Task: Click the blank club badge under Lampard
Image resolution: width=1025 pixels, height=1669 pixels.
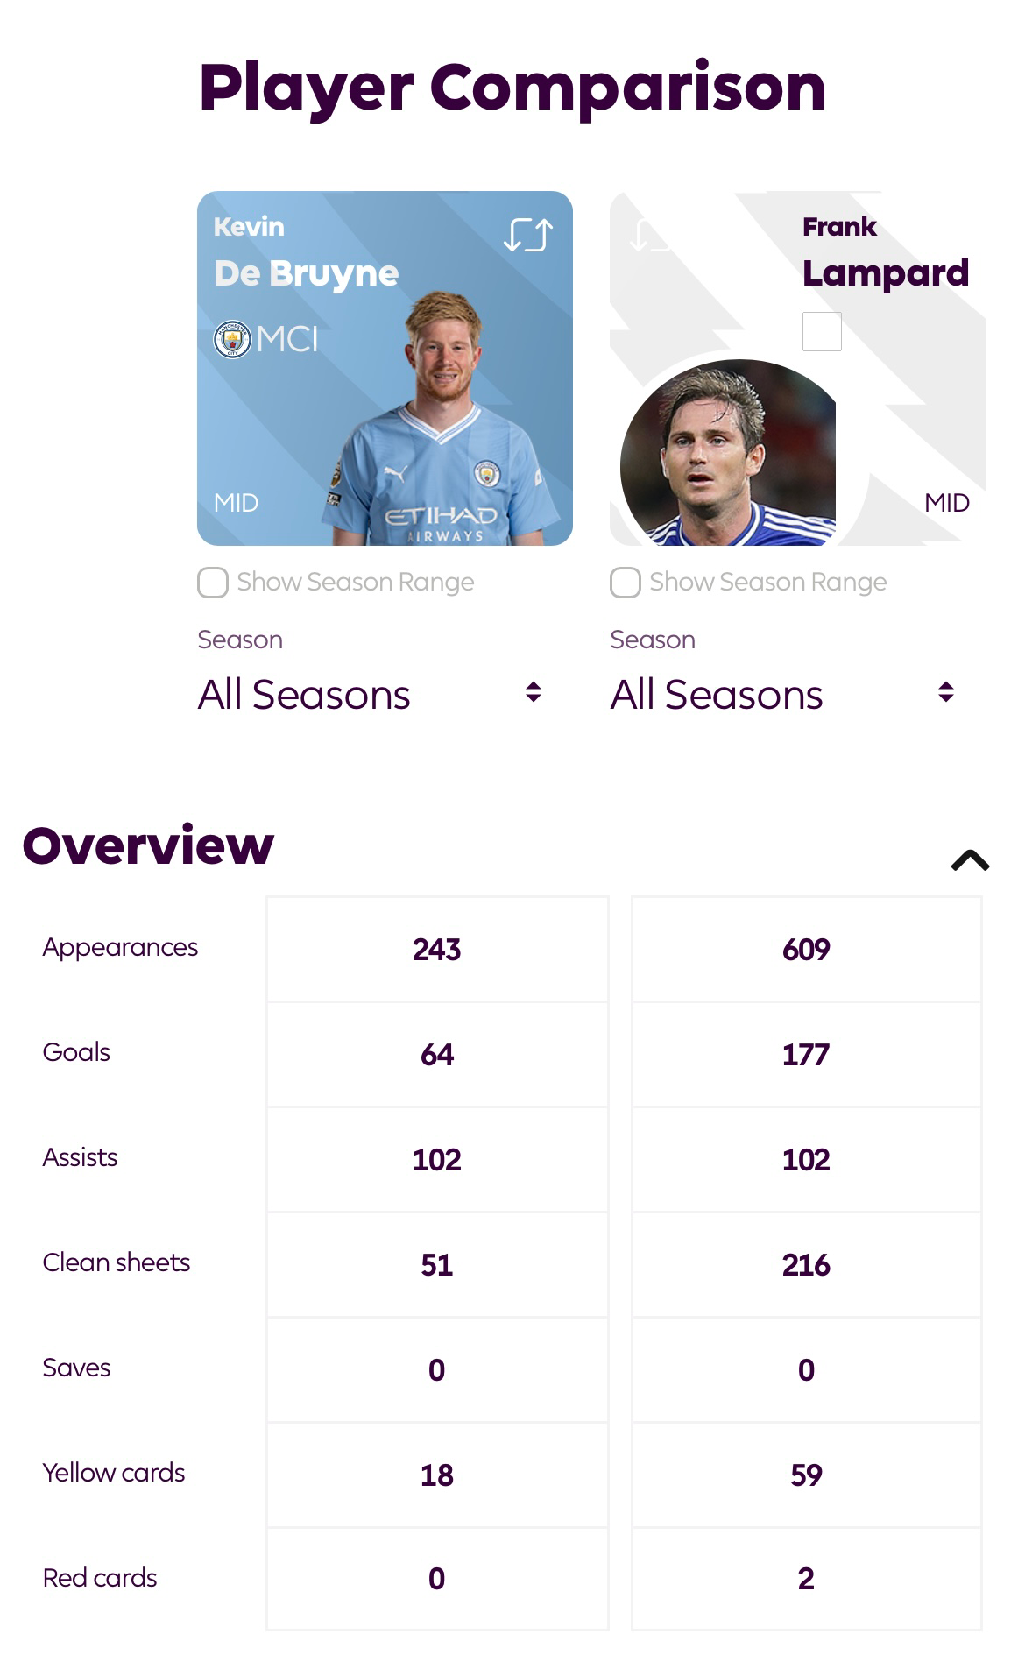Action: point(822,332)
